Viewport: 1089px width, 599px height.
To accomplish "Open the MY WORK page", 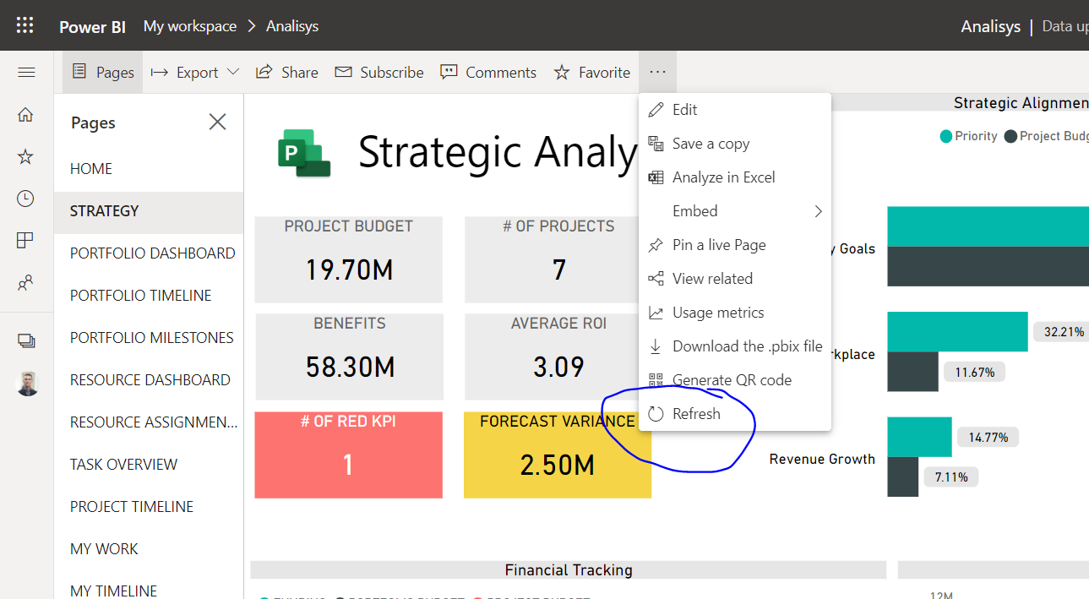I will [x=149, y=549].
